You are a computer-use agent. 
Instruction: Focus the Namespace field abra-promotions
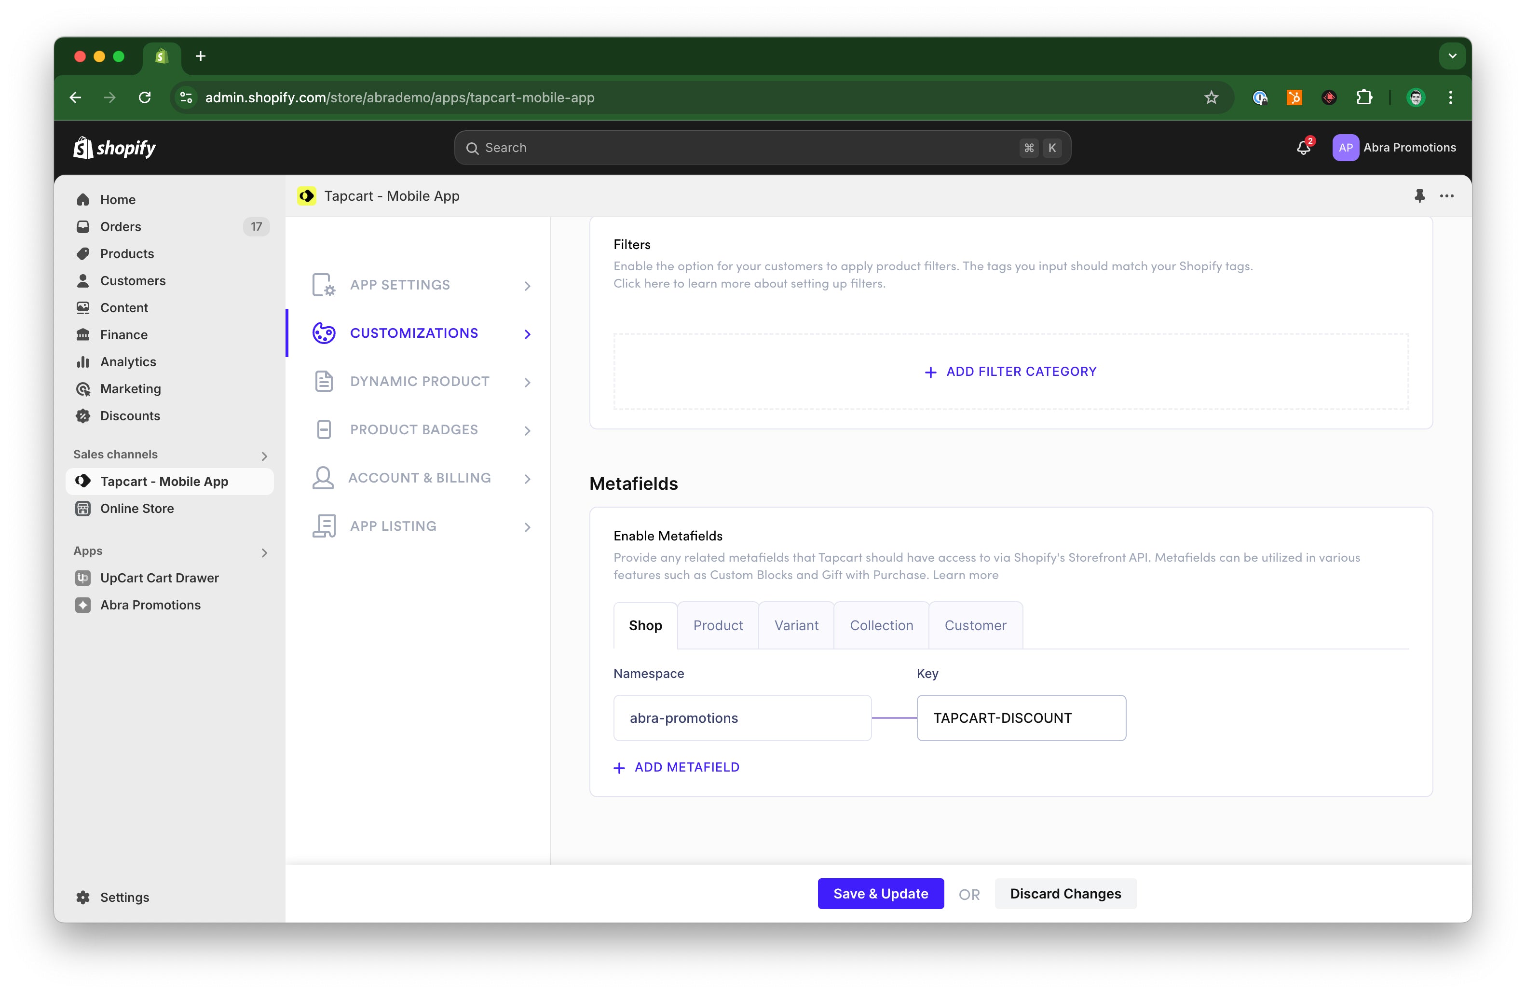click(x=742, y=718)
